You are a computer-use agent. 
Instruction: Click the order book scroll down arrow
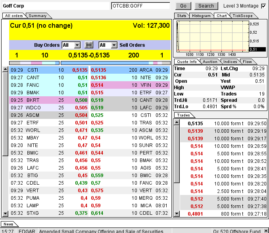pyautogui.click(x=5, y=213)
